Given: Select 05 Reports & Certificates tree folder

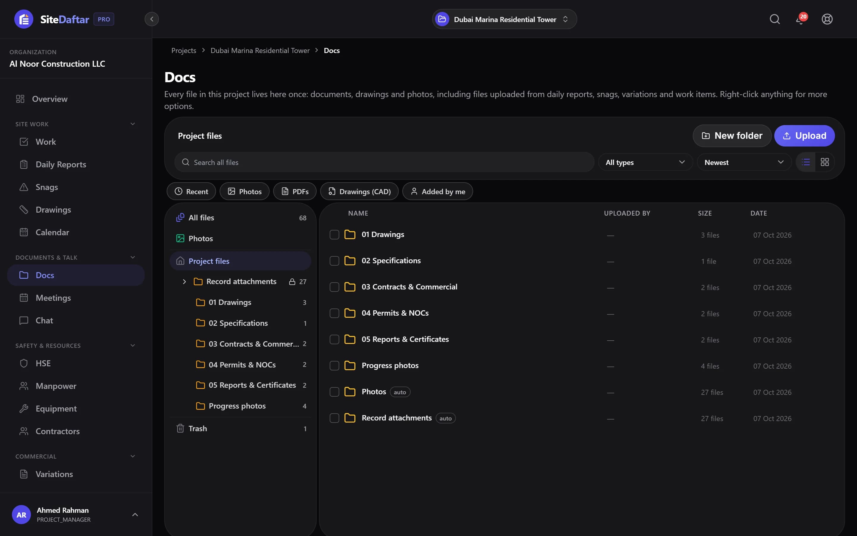Looking at the screenshot, I should point(251,385).
